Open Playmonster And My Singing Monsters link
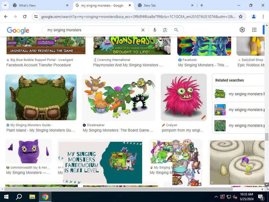Image resolution: width=269 pixels, height=202 pixels. 128,65
